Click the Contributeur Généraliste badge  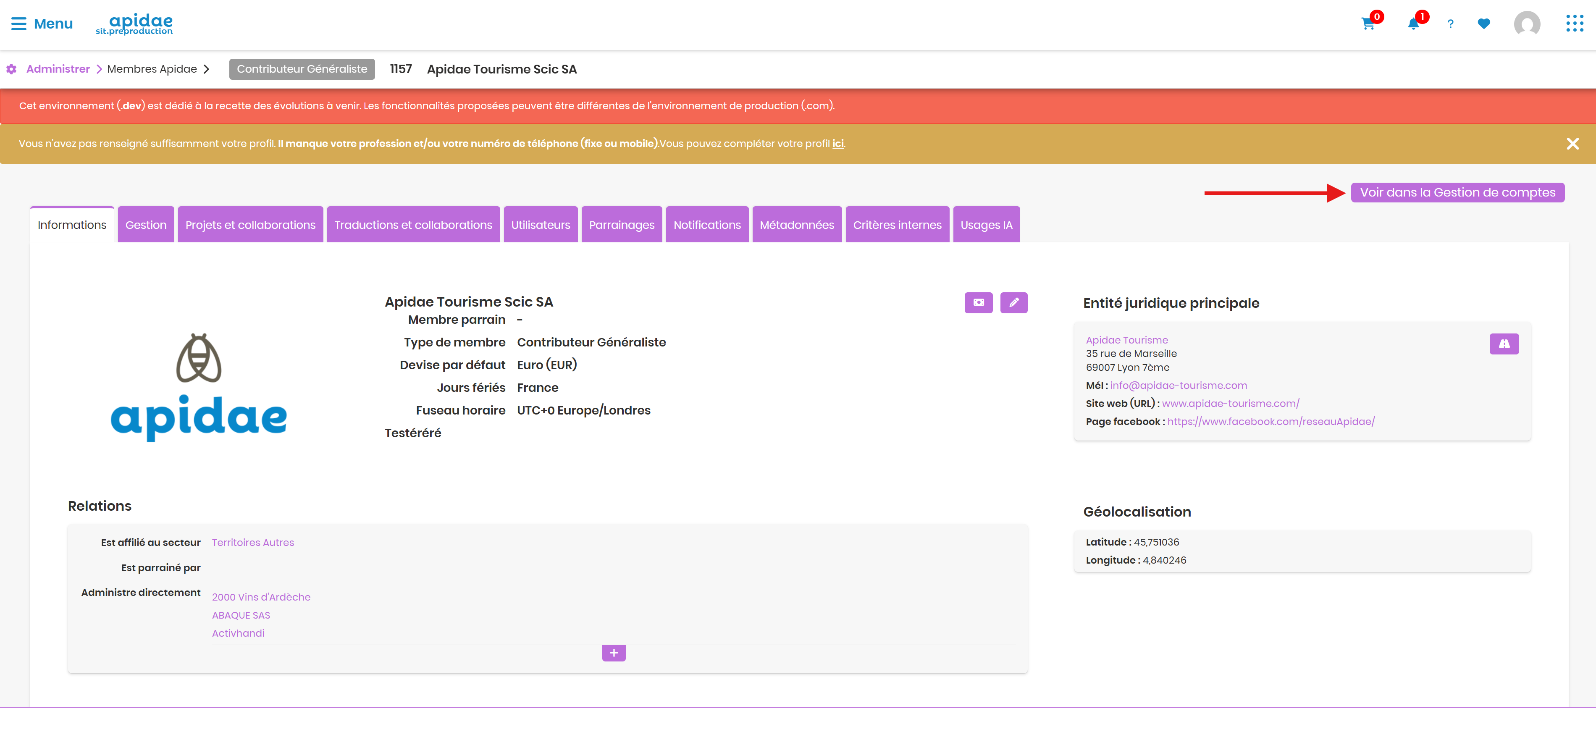pos(302,69)
